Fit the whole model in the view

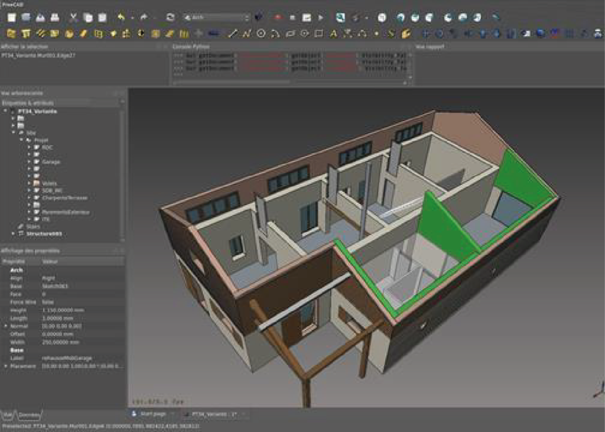(x=340, y=17)
